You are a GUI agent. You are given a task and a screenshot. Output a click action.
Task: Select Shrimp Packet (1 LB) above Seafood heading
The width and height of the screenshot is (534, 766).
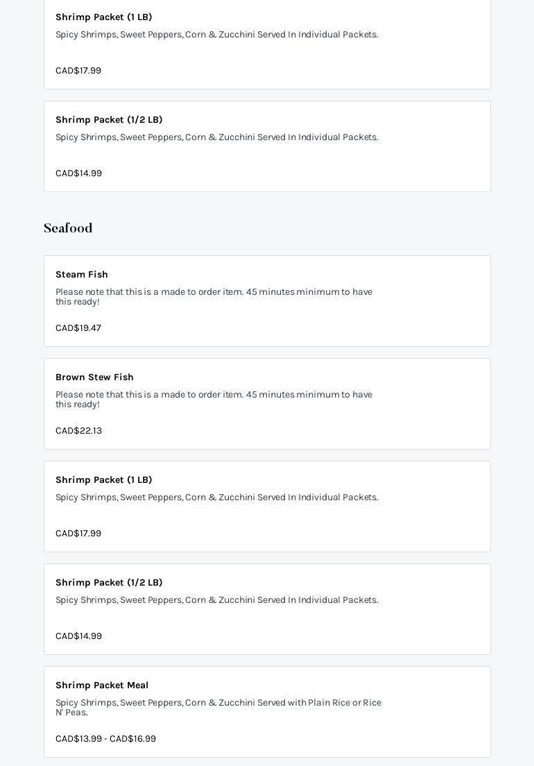(103, 17)
